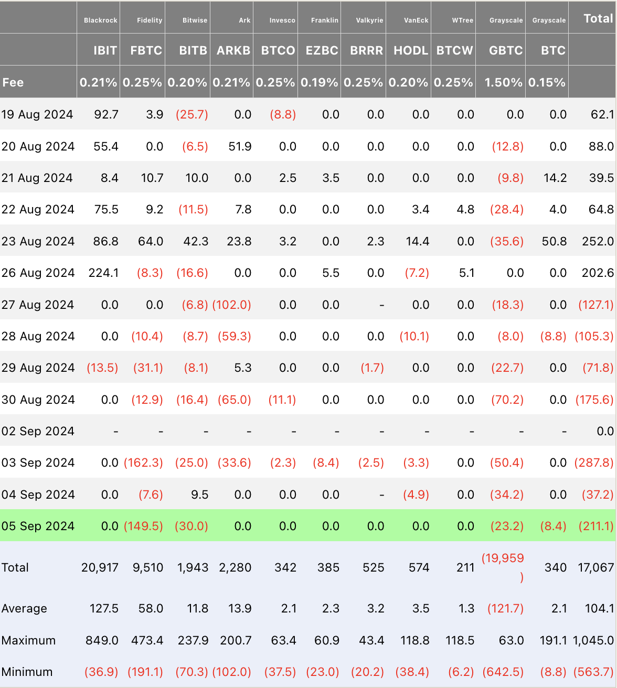Click the Valkyrie issuer header label

[x=370, y=20]
